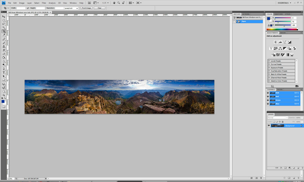Screen dimensions: 304x182
Task: Toggle lock position in Layers panel
Action: click(280, 122)
